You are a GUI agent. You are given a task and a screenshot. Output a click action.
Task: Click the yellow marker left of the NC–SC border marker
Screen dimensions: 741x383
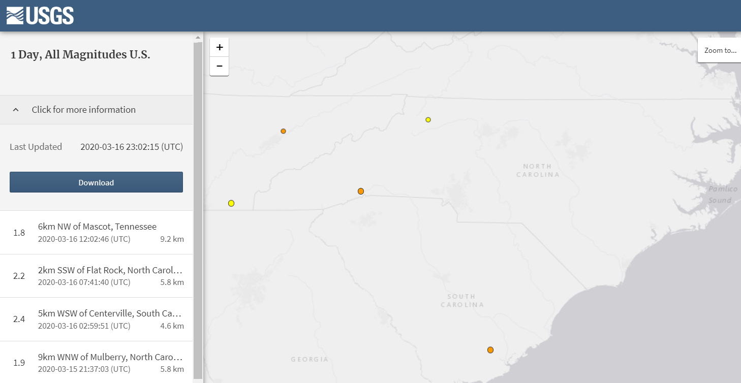(x=231, y=203)
